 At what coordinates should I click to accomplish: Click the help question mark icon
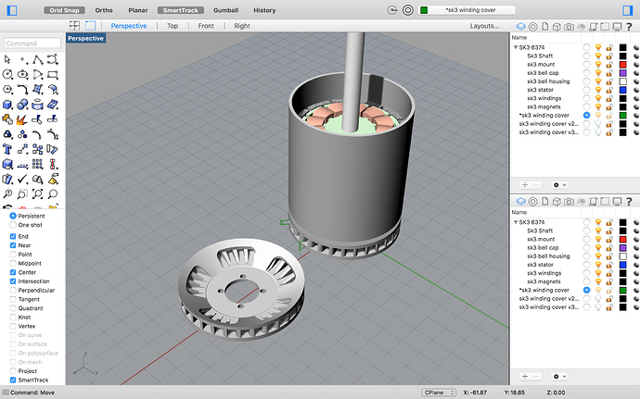coord(631,26)
